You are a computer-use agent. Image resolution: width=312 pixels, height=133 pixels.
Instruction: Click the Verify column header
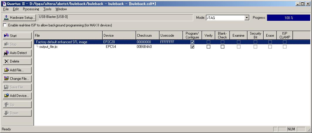click(x=208, y=36)
